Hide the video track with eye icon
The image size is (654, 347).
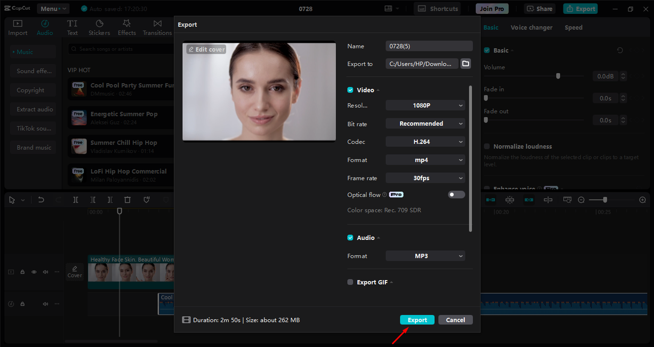click(x=34, y=272)
